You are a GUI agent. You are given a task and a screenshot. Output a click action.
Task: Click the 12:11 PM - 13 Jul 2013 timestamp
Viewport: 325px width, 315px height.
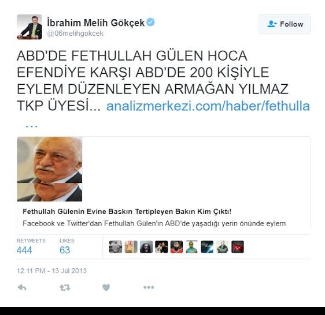pyautogui.click(x=51, y=271)
